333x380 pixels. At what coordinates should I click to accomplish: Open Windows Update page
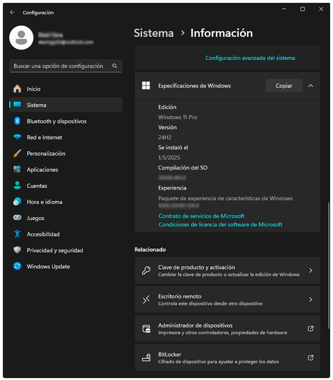(66, 266)
